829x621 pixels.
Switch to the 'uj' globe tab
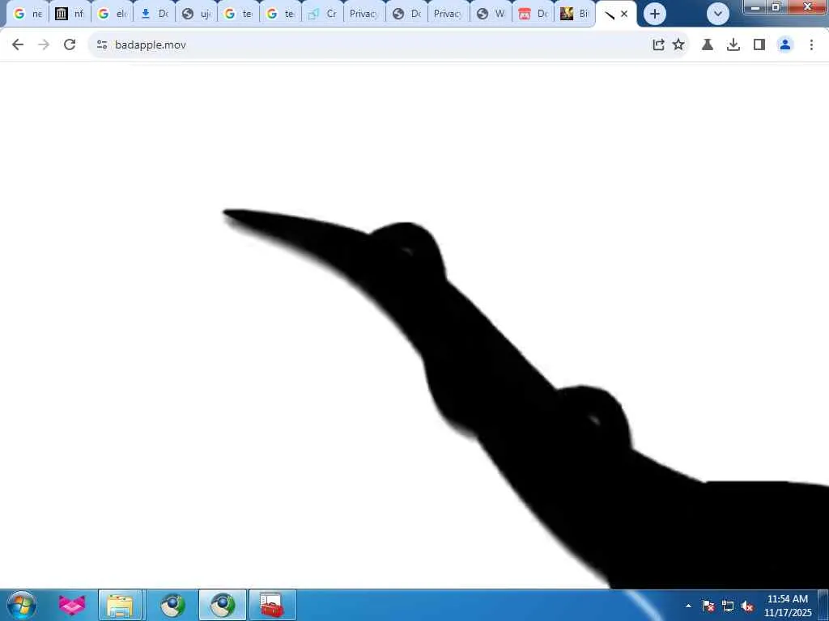pos(197,15)
